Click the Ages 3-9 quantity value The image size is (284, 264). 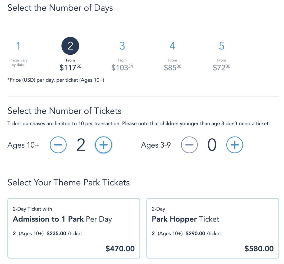click(x=212, y=145)
